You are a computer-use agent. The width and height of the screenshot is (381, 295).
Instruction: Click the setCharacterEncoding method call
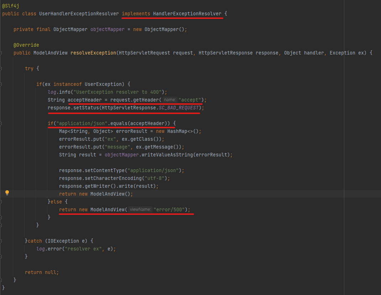pyautogui.click(x=113, y=178)
